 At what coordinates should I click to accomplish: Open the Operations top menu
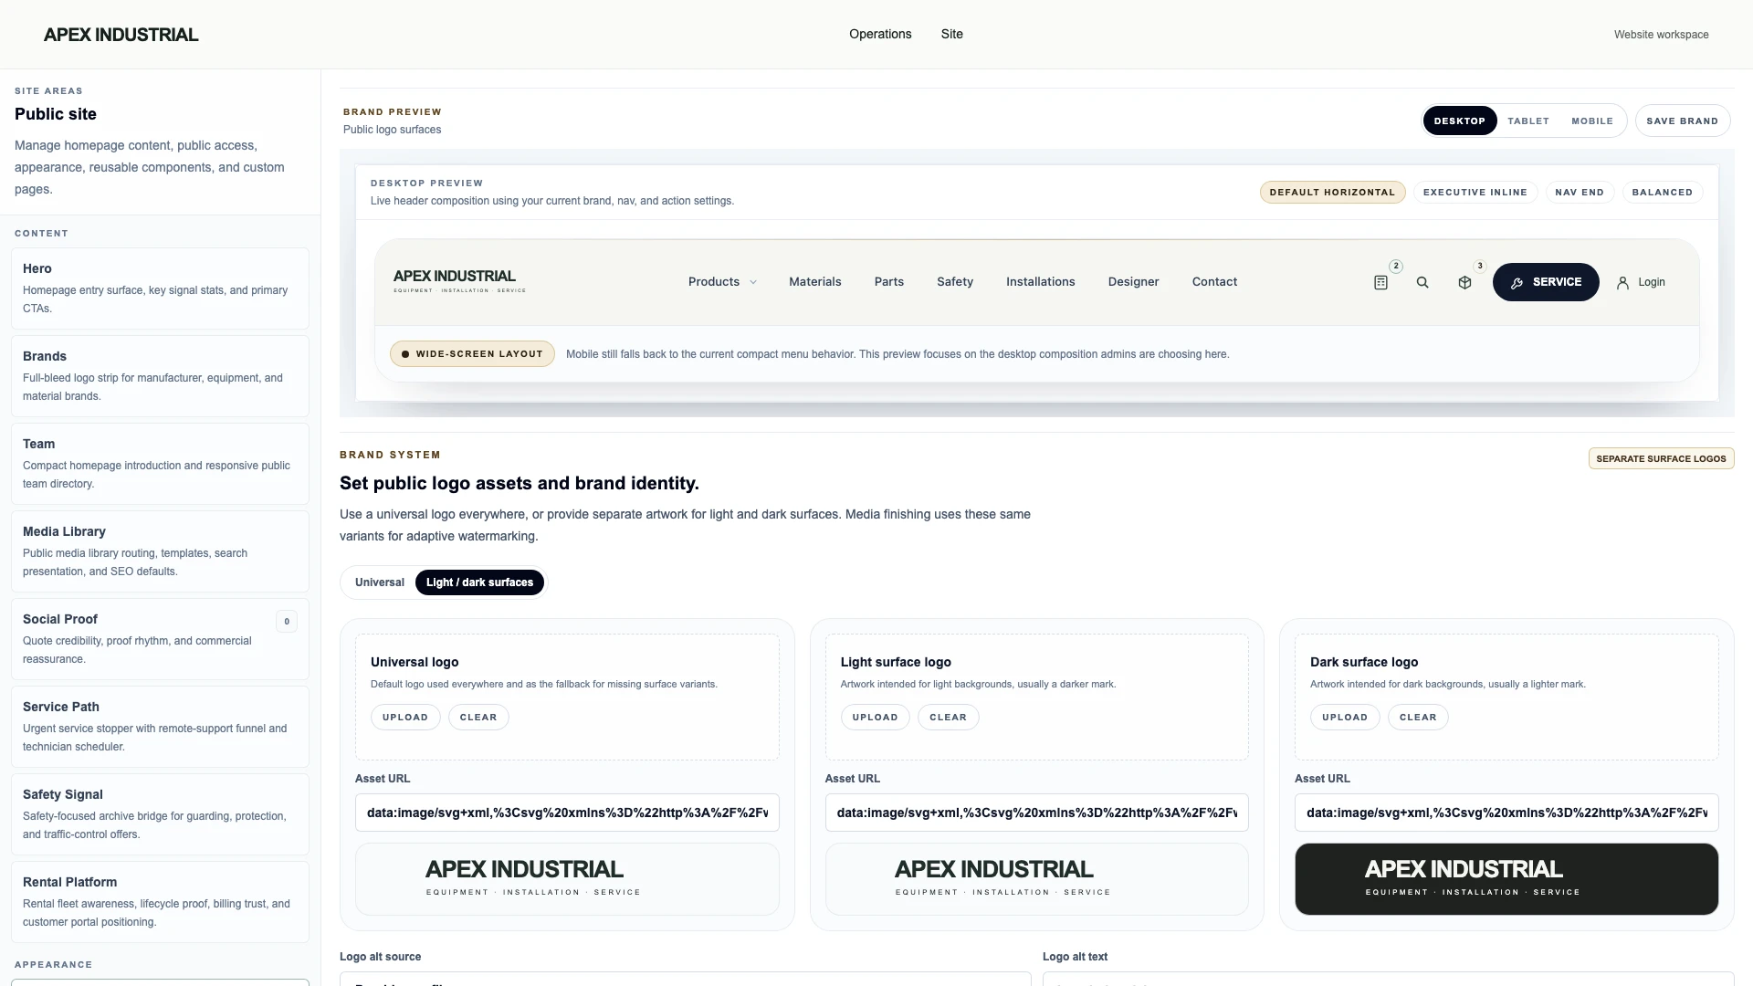[x=880, y=34]
